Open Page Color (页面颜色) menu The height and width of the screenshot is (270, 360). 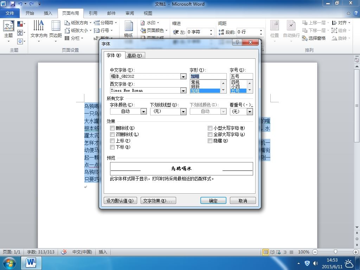154,30
